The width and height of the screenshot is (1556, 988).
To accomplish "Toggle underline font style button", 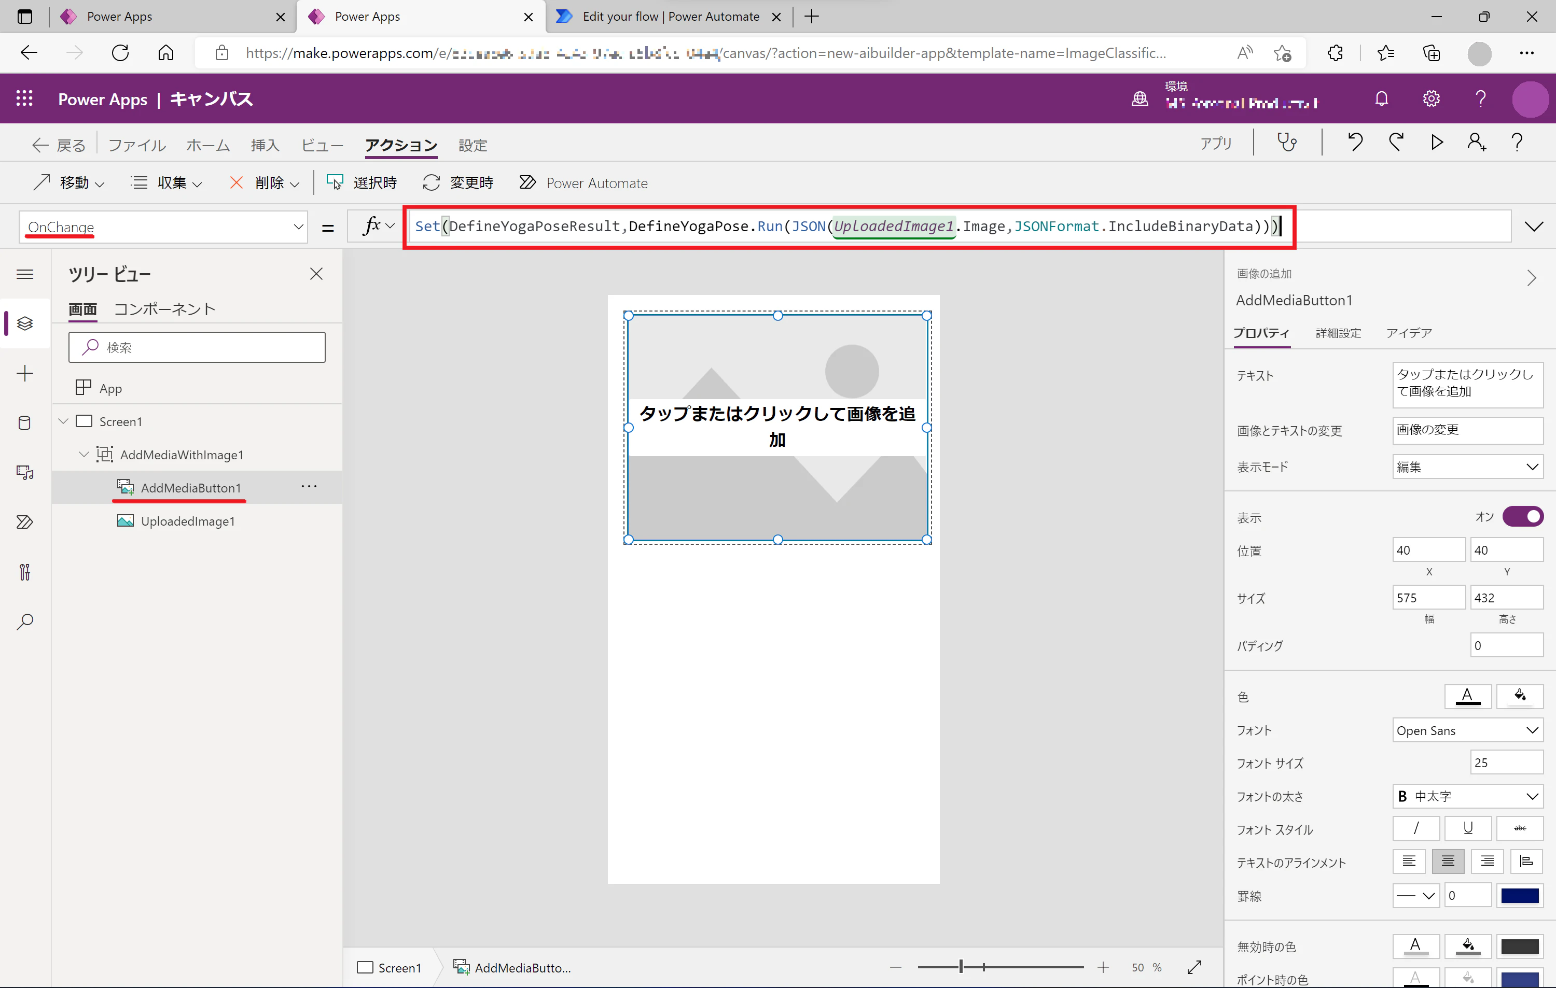I will pos(1467,828).
